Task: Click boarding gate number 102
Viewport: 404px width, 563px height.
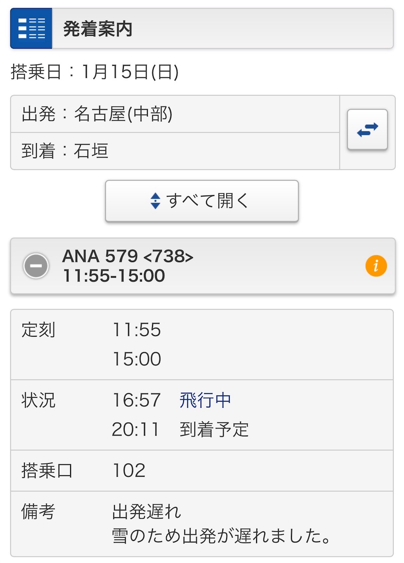Action: pos(128,470)
